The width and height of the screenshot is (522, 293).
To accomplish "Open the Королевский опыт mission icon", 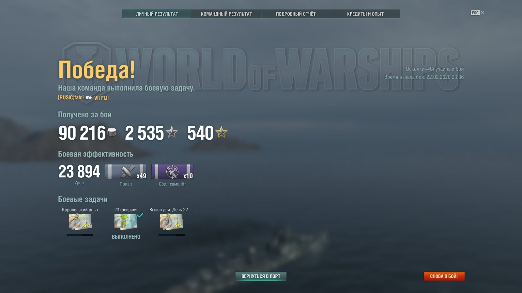I will coord(80,222).
